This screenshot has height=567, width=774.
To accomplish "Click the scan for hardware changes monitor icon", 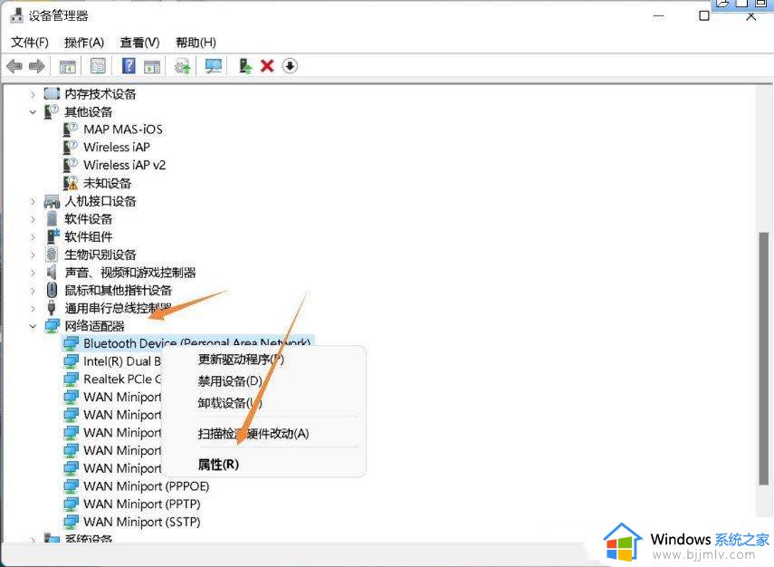I will 214,66.
